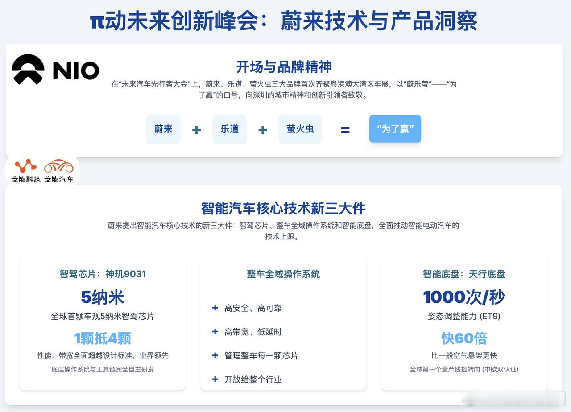Viewport: 571px width, 412px height.
Task: Click card title 智驾芯片：神玑9031
Action: pyautogui.click(x=103, y=274)
